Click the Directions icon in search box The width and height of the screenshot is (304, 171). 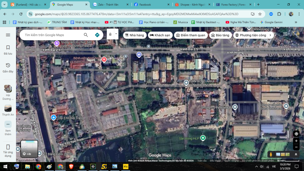pyautogui.click(x=97, y=35)
